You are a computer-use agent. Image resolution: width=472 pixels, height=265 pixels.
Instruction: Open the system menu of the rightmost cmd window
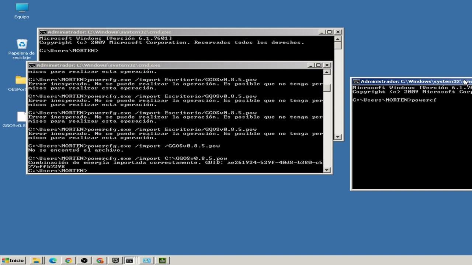(356, 81)
